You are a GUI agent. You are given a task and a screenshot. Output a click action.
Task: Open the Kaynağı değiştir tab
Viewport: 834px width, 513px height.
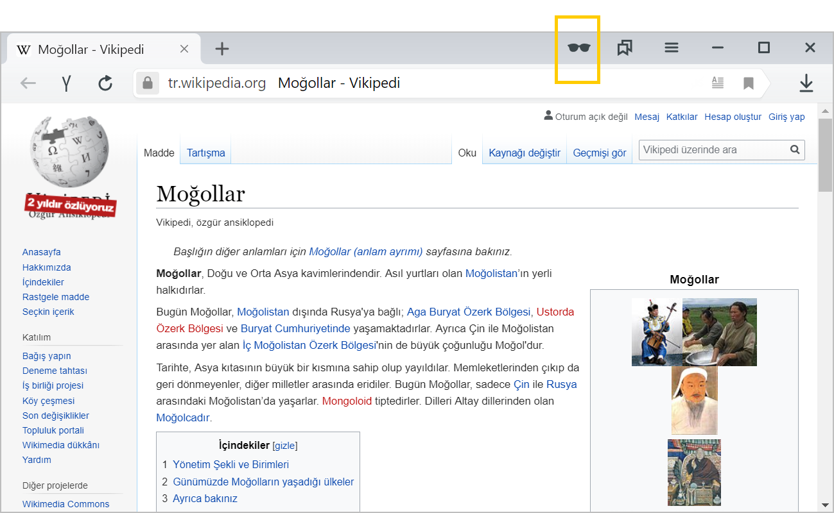525,153
